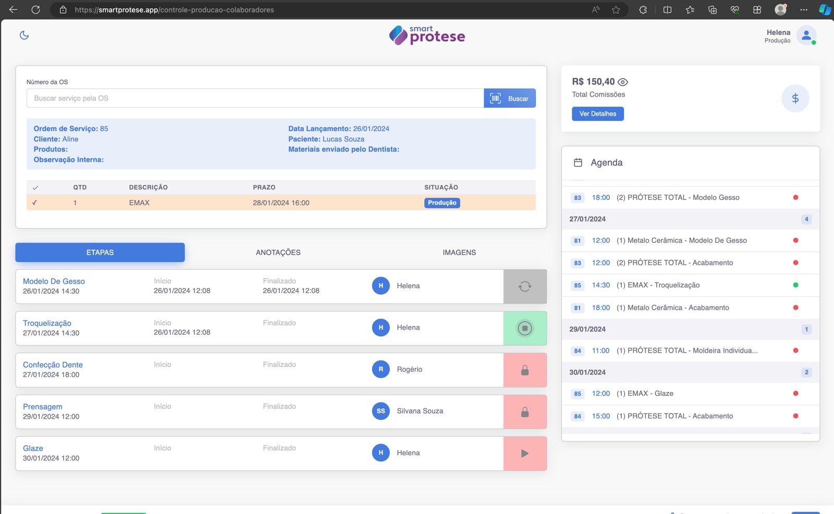The height and width of the screenshot is (514, 834).
Task: Open agenda item 12:00 EMAX Glaze
Action: pyautogui.click(x=691, y=394)
